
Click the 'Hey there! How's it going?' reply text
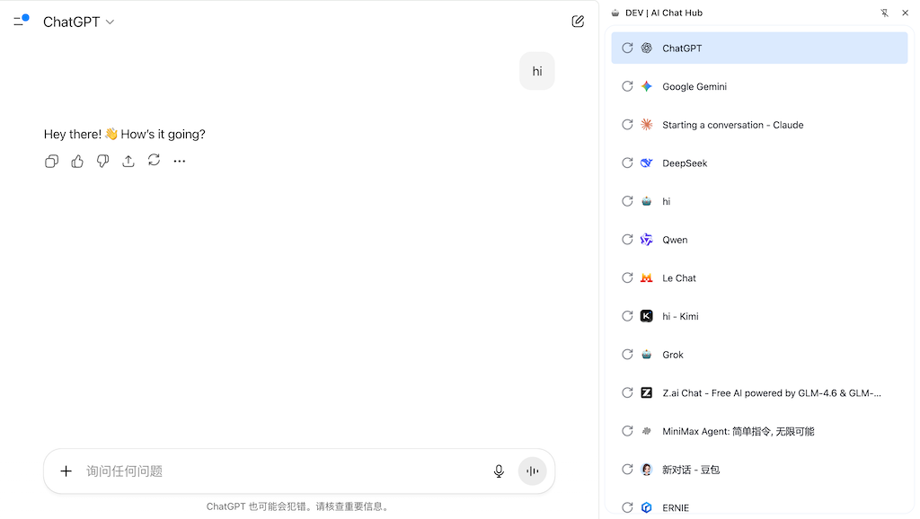[x=124, y=135]
